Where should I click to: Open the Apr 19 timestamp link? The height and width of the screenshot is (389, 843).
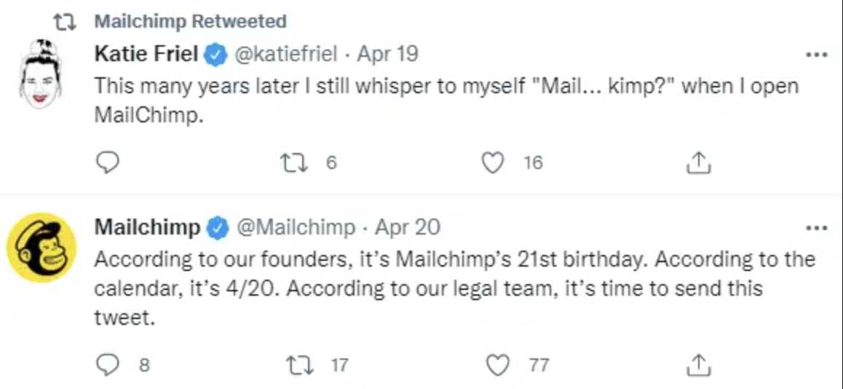click(388, 54)
